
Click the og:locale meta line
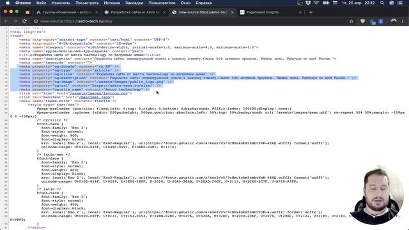tap(69, 66)
